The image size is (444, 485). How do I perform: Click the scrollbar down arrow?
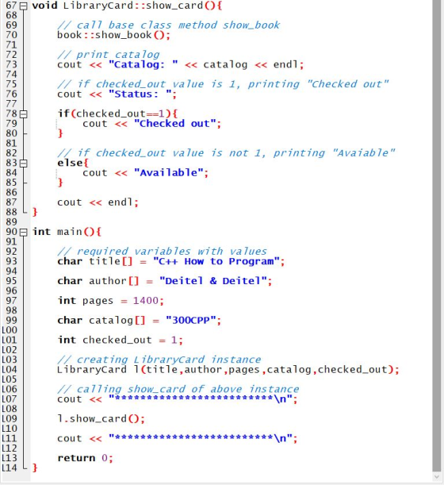tap(437, 476)
